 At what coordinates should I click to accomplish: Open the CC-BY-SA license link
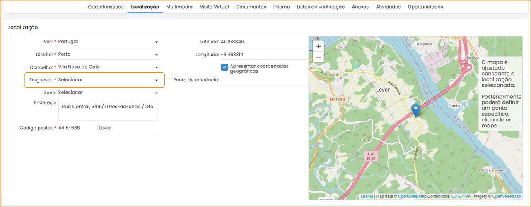click(x=460, y=197)
